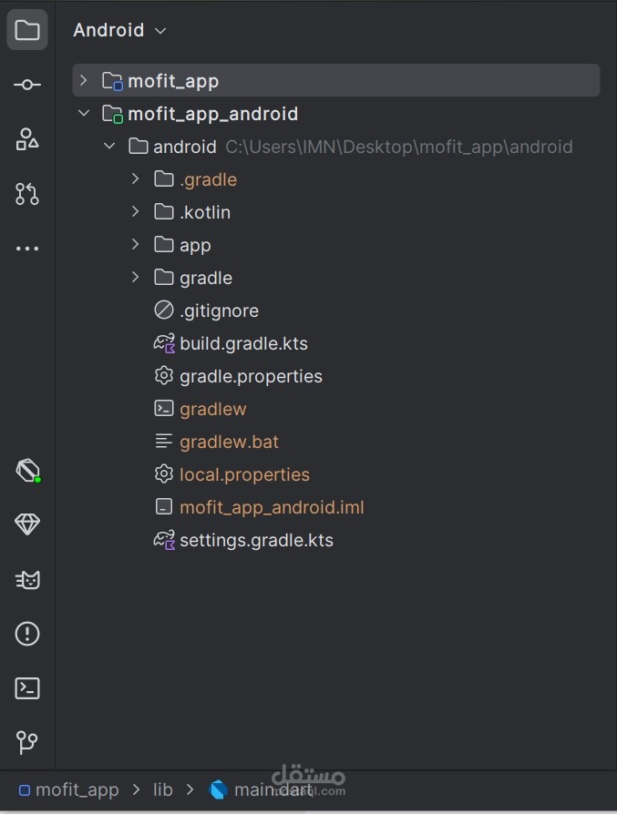Collapse the mofit_app_android module
This screenshot has width=617, height=814.
point(83,113)
